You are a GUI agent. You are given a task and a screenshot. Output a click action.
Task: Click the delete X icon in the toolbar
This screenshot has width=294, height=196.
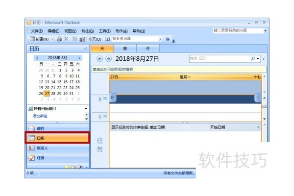tap(66, 39)
